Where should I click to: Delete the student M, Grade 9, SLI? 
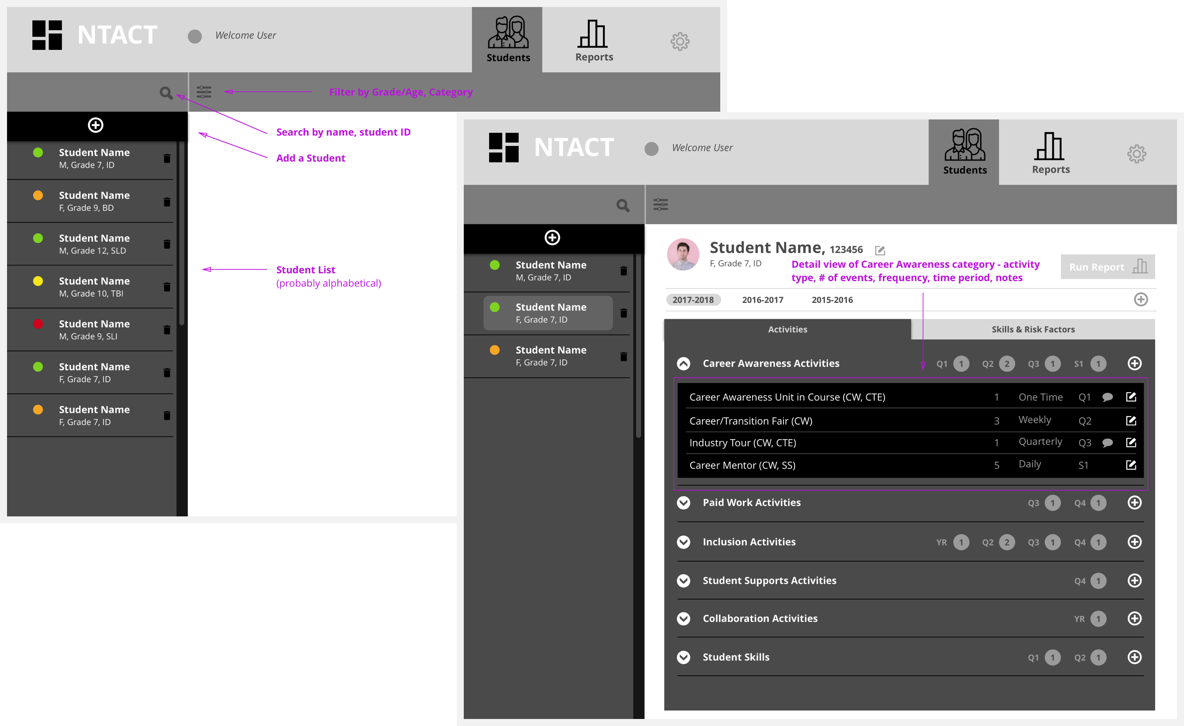pyautogui.click(x=167, y=329)
